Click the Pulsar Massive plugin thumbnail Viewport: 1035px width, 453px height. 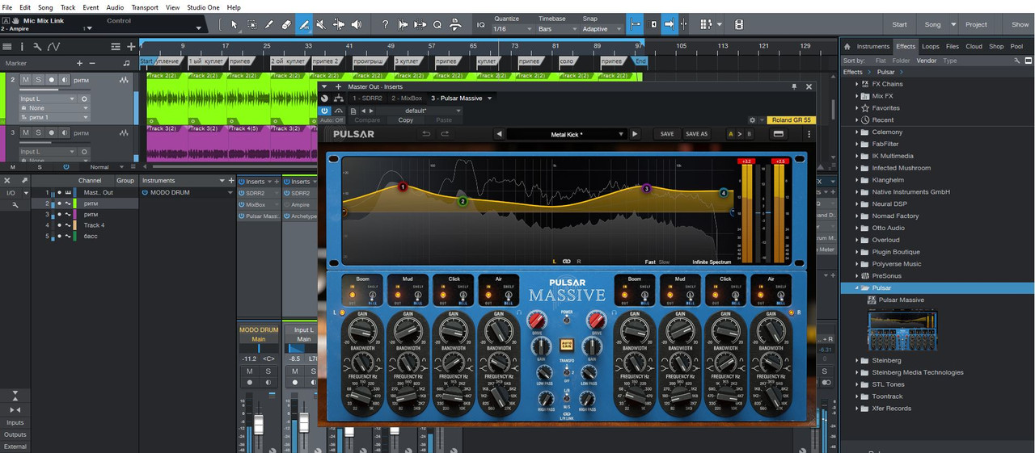coord(902,330)
